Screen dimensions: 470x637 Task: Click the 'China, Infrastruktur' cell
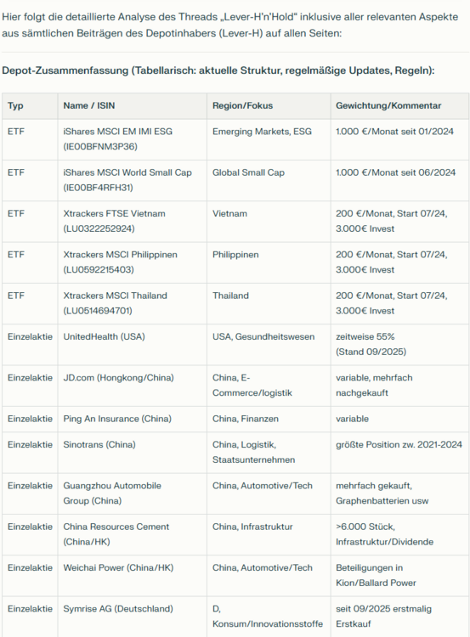point(269,534)
